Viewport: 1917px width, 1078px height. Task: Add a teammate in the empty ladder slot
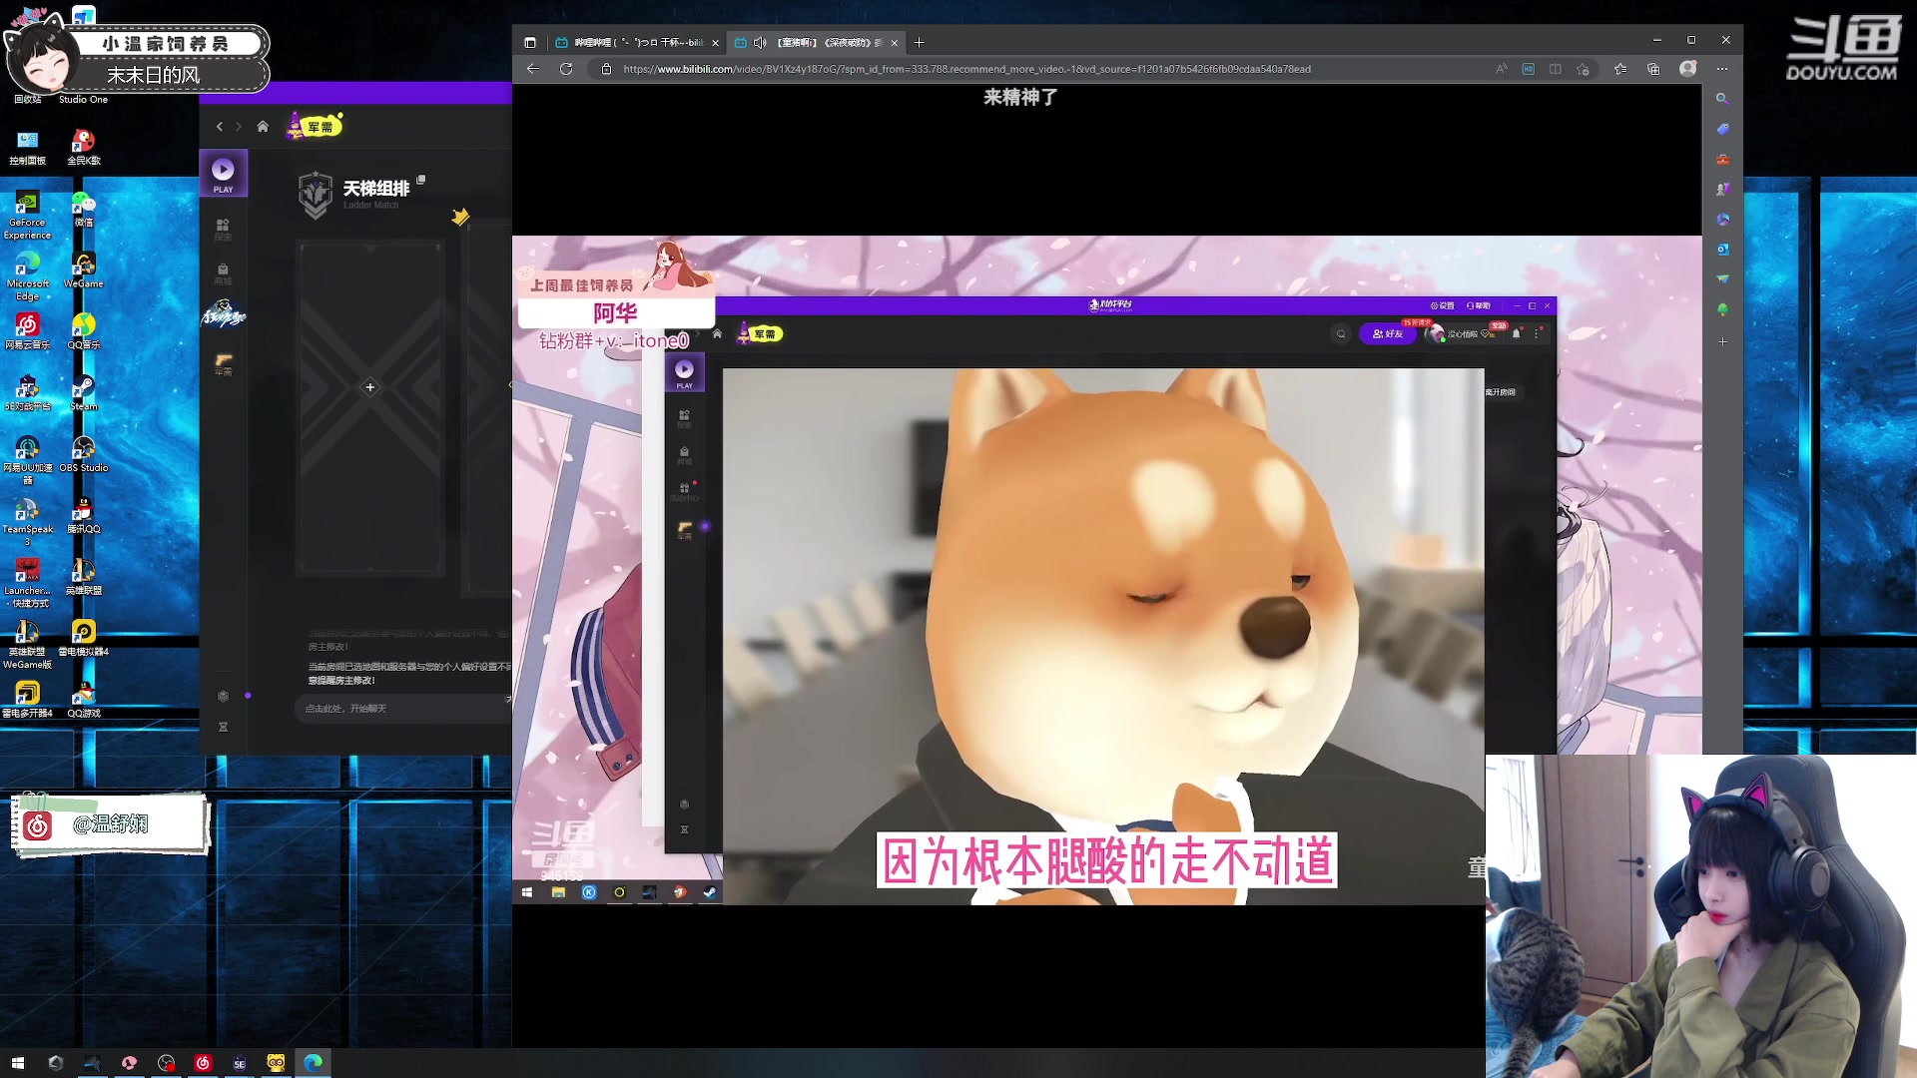[x=369, y=387]
